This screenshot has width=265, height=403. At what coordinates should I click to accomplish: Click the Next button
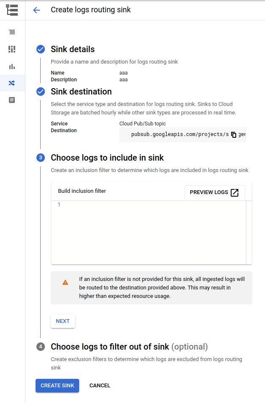click(63, 321)
